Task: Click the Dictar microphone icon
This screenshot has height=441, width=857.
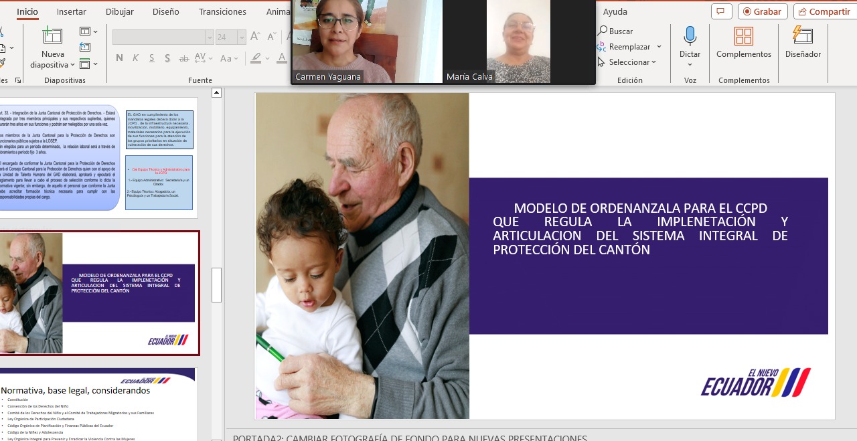Action: pos(690,36)
